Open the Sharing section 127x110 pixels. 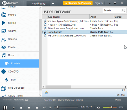coord(19,39)
